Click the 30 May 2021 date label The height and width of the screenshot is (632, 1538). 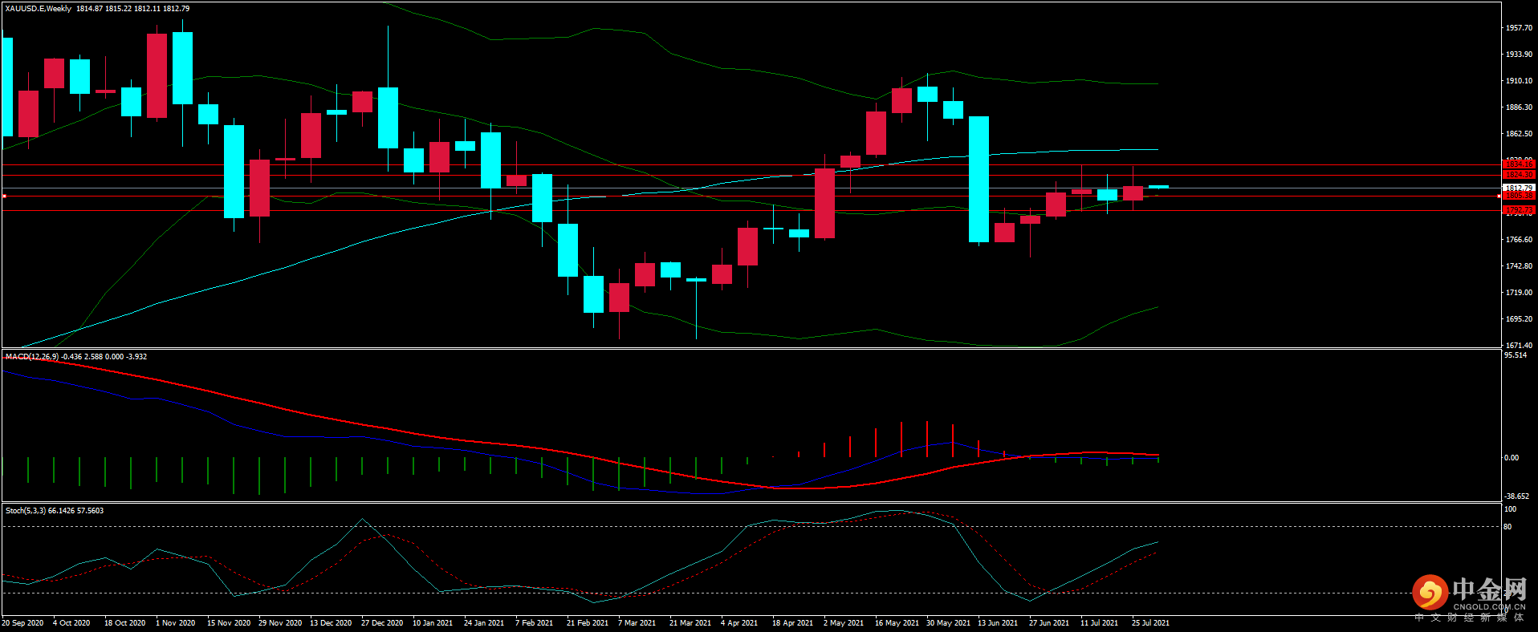[x=949, y=623]
